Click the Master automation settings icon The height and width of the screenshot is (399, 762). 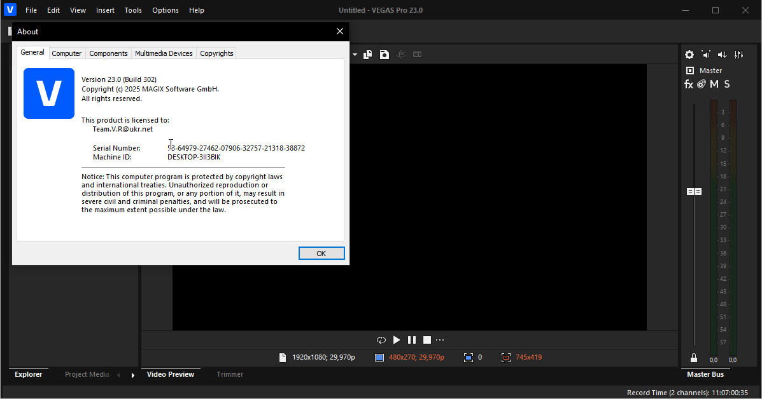(701, 84)
